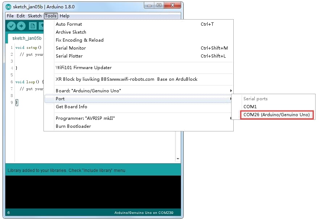321x219 pixels.
Task: Select Get Board Info
Action: (139, 107)
